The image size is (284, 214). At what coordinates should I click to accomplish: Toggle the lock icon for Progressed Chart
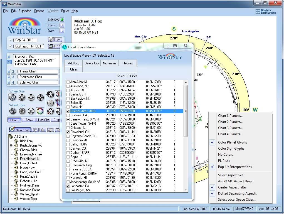(x=9, y=77)
